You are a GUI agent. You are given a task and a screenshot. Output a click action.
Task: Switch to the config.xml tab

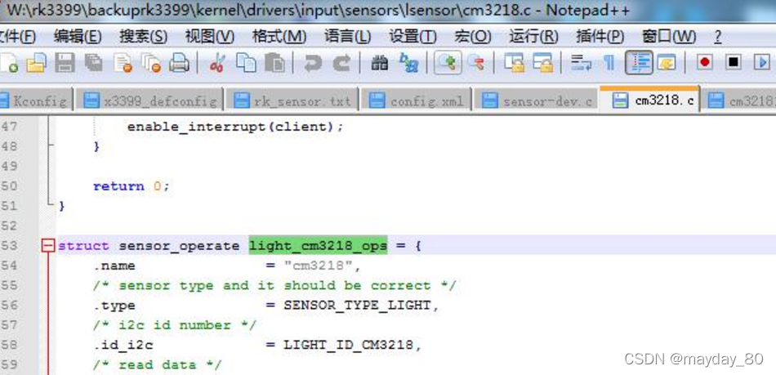(417, 101)
